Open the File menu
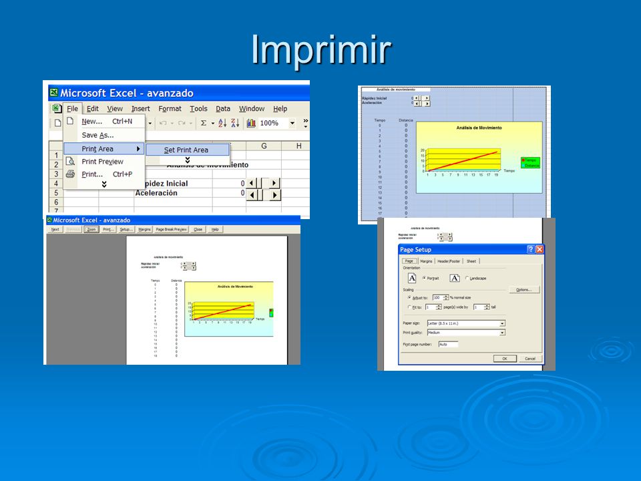641x481 pixels. pyautogui.click(x=72, y=109)
